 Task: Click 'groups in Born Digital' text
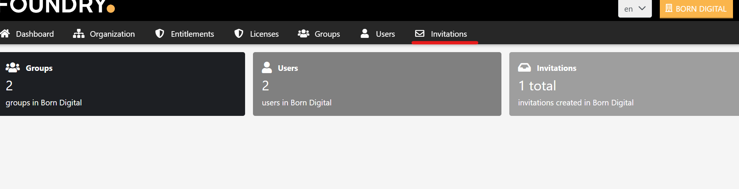coord(44,103)
